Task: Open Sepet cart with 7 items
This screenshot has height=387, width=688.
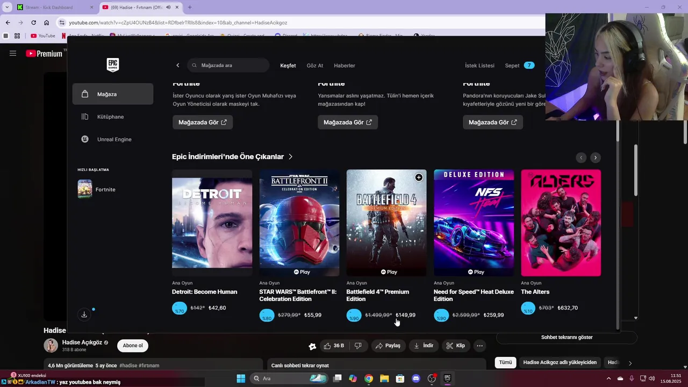Action: (x=519, y=66)
